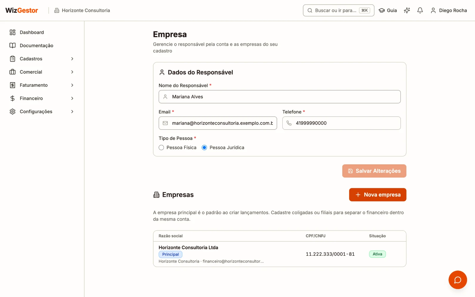
Task: Click the CPF/CNPJ column header
Action: (x=316, y=236)
